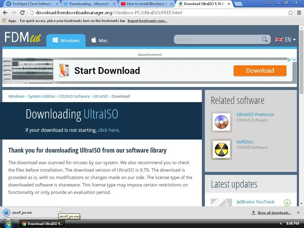Click the 'Download' breadcrumb text

[121, 96]
